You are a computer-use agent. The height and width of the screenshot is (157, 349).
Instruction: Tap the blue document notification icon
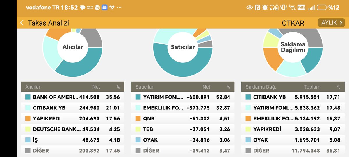tap(105, 8)
